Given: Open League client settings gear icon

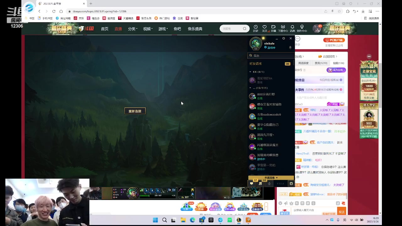Looking at the screenshot, I should click(x=284, y=38).
